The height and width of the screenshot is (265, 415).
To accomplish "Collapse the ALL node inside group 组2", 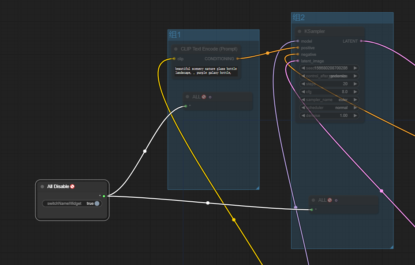I will [314, 200].
